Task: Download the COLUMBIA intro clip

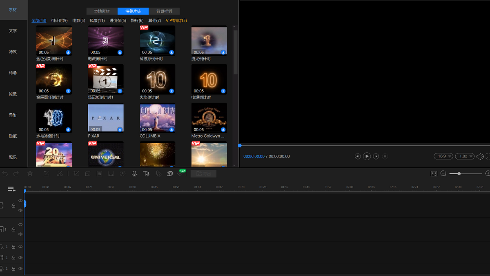Action: pos(171,130)
